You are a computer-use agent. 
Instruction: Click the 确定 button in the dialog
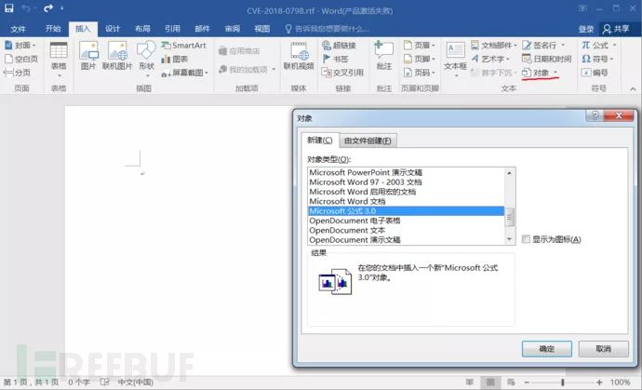pos(546,349)
